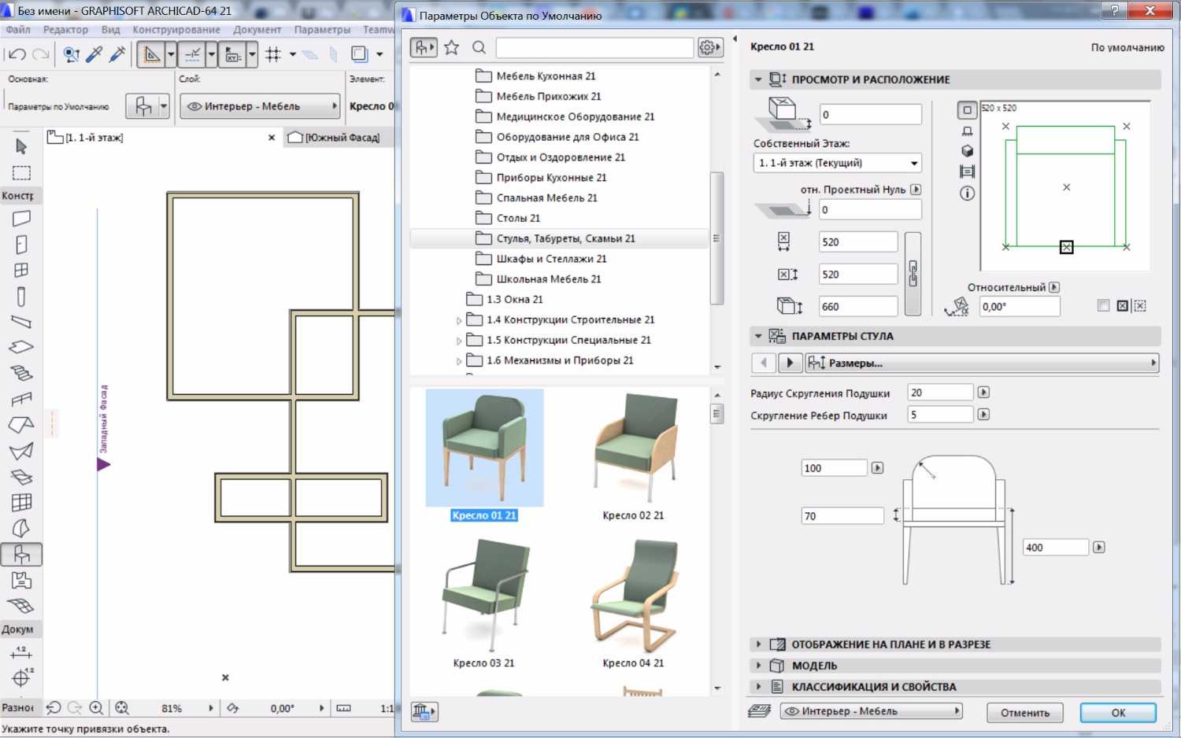The width and height of the screenshot is (1181, 738).
Task: Expand 1.4 Конструкции Строительные 21 folder
Action: click(459, 320)
